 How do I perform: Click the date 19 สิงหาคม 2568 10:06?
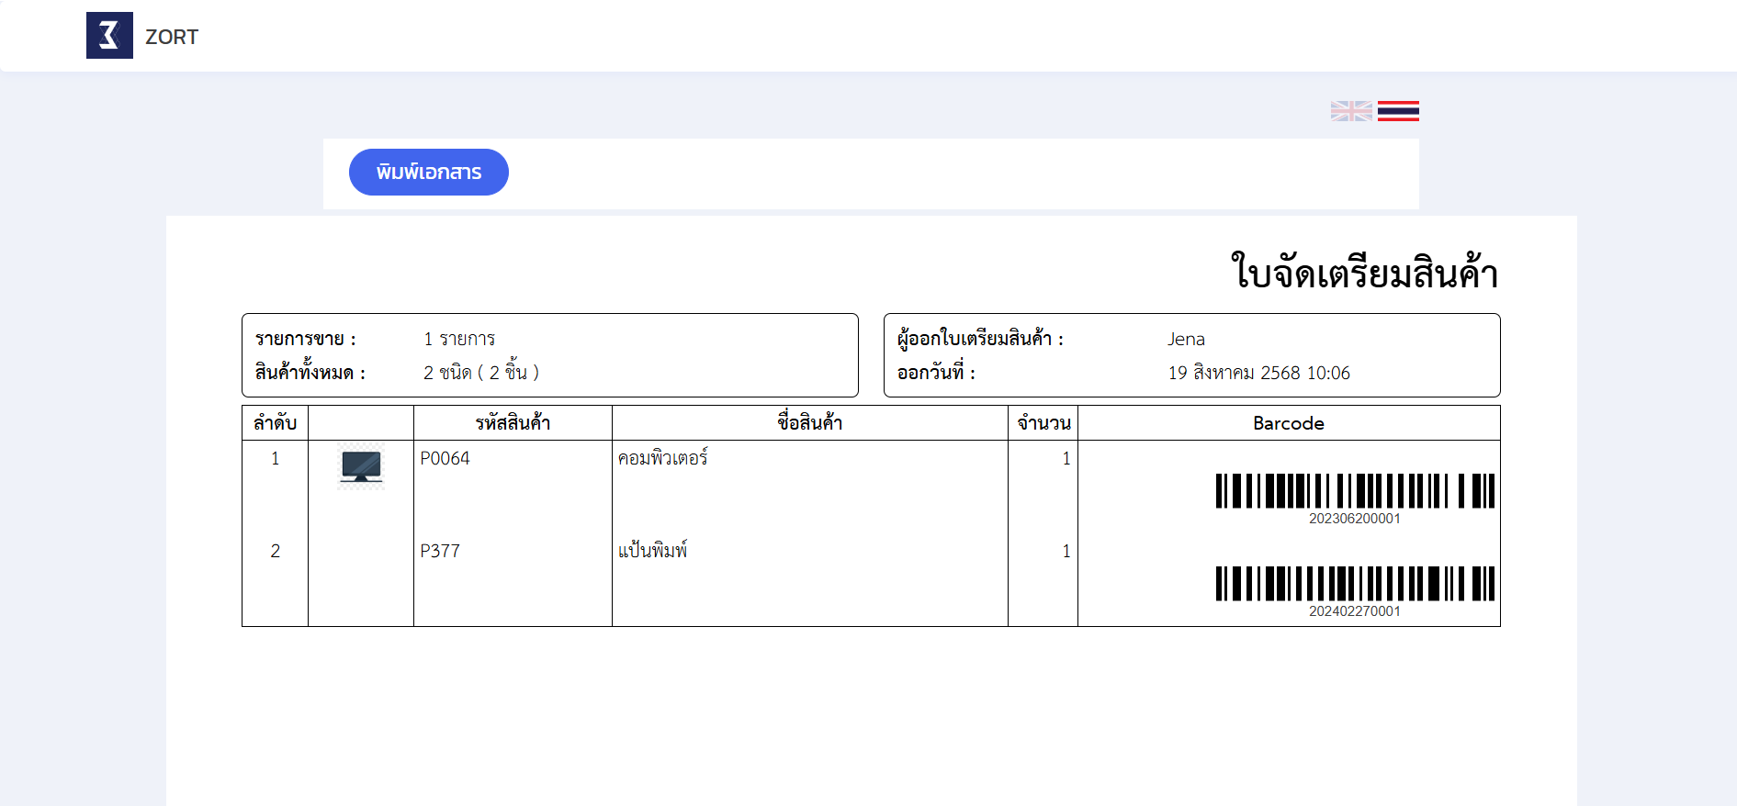point(1258,373)
